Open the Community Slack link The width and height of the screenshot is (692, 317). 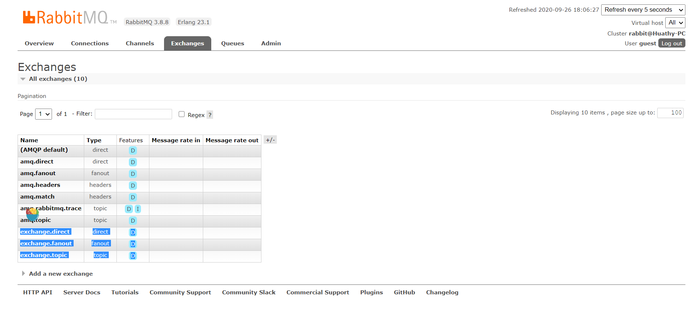pos(249,293)
